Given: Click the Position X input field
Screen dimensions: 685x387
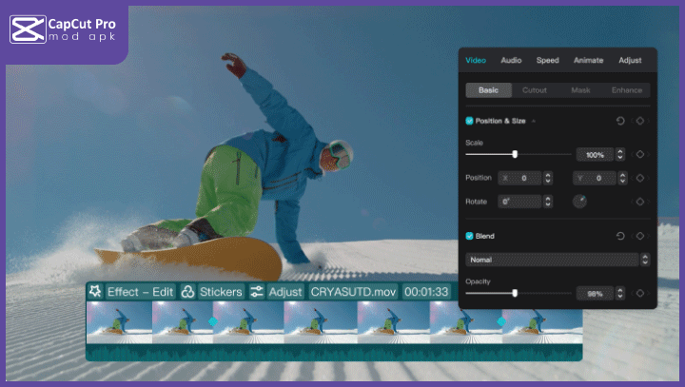Looking at the screenshot, I should (x=522, y=178).
